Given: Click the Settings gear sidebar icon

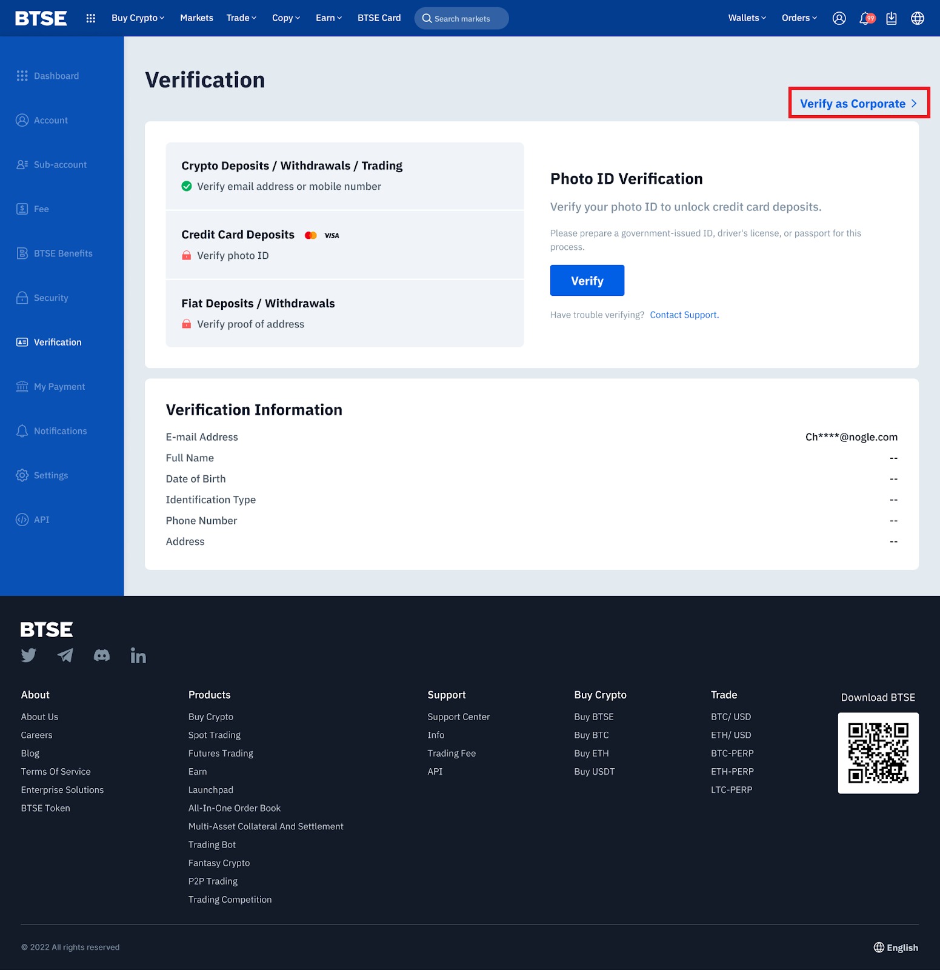Looking at the screenshot, I should point(22,475).
